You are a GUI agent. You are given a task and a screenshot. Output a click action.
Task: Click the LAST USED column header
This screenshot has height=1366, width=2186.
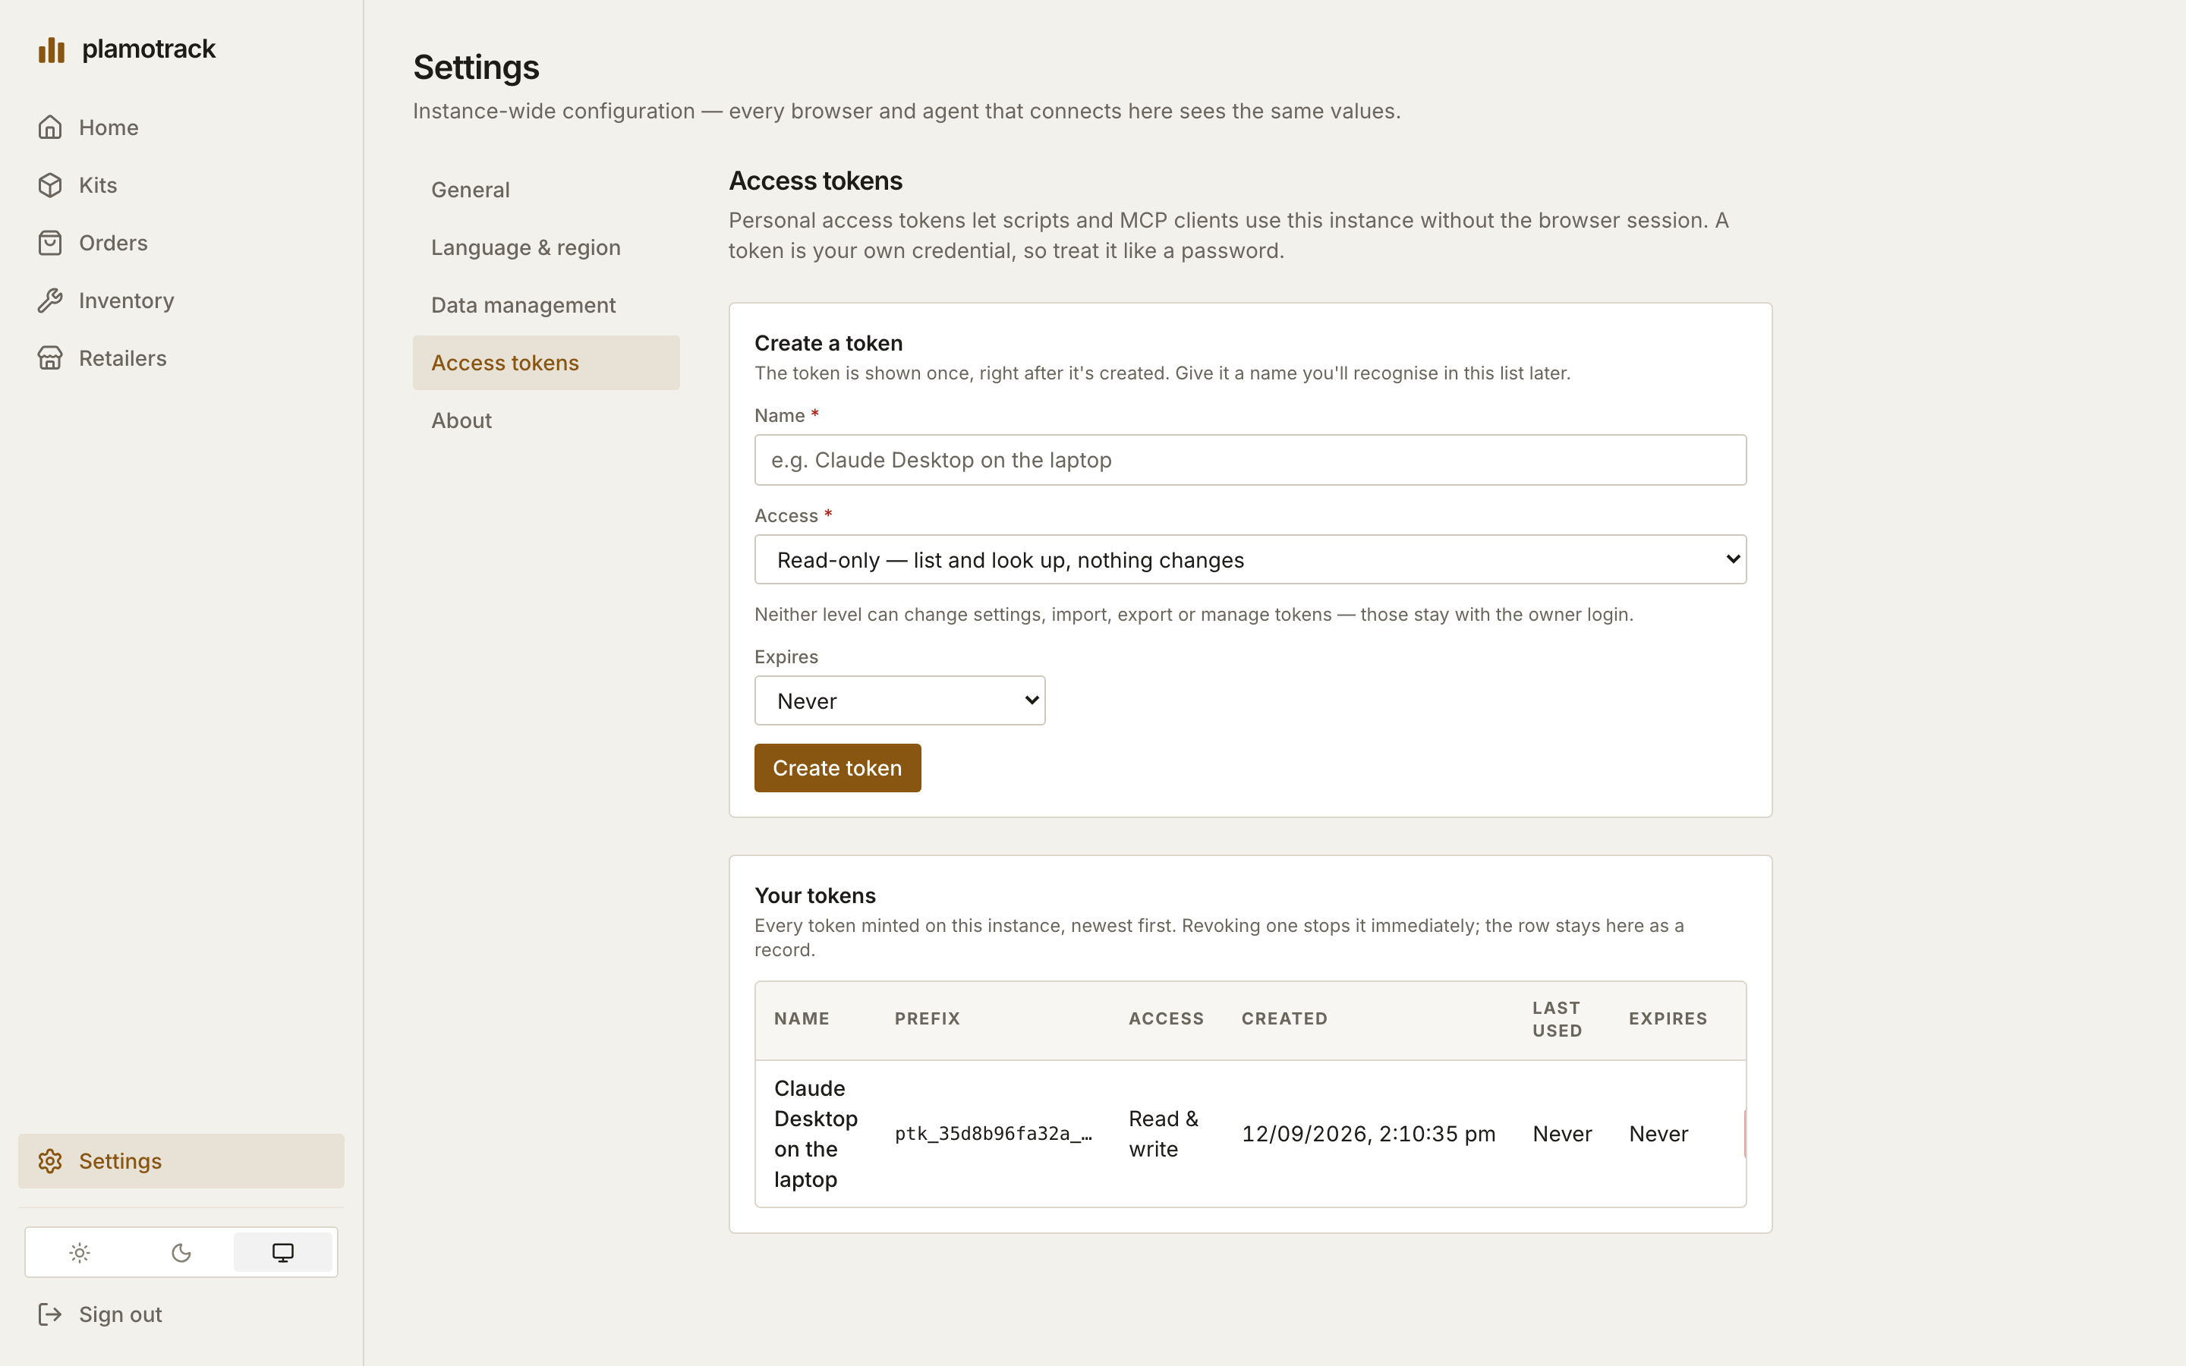point(1558,1019)
